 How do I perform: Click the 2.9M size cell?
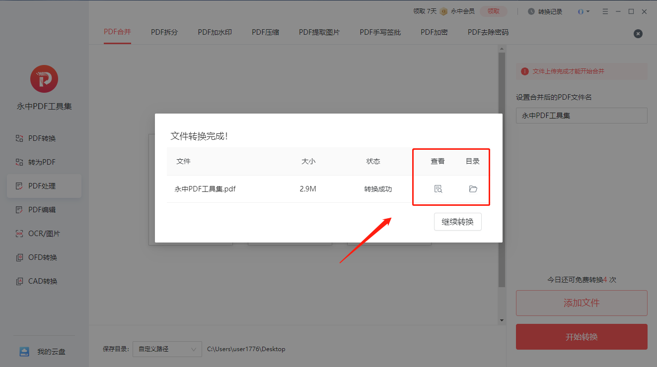point(308,189)
